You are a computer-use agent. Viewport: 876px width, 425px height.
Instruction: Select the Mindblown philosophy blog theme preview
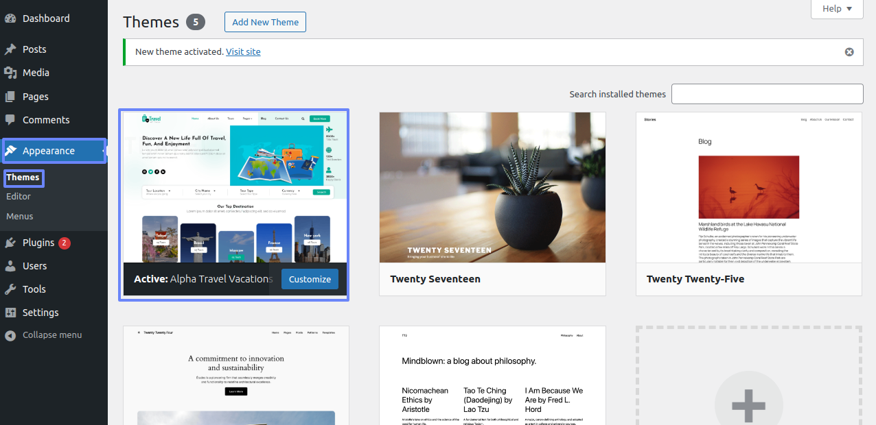pyautogui.click(x=492, y=376)
